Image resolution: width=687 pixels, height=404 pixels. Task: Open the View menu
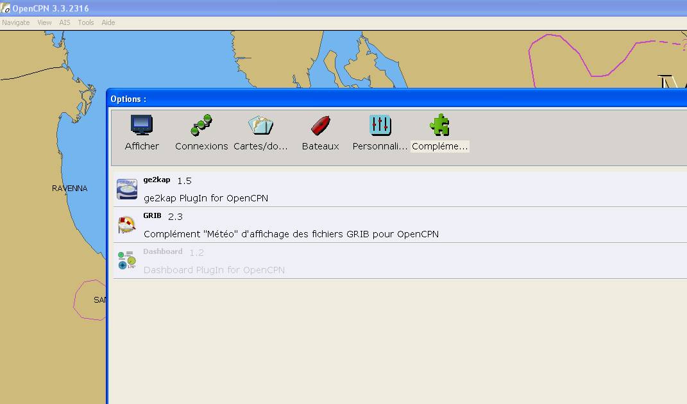click(x=44, y=22)
